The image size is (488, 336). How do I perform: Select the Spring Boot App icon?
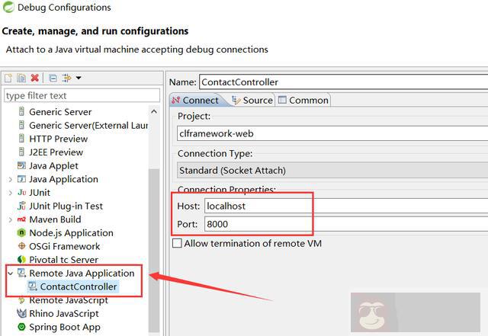[22, 327]
